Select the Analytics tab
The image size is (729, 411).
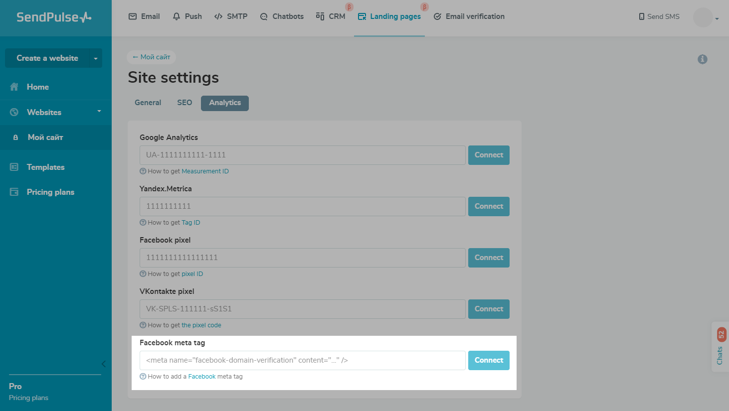[x=225, y=103]
